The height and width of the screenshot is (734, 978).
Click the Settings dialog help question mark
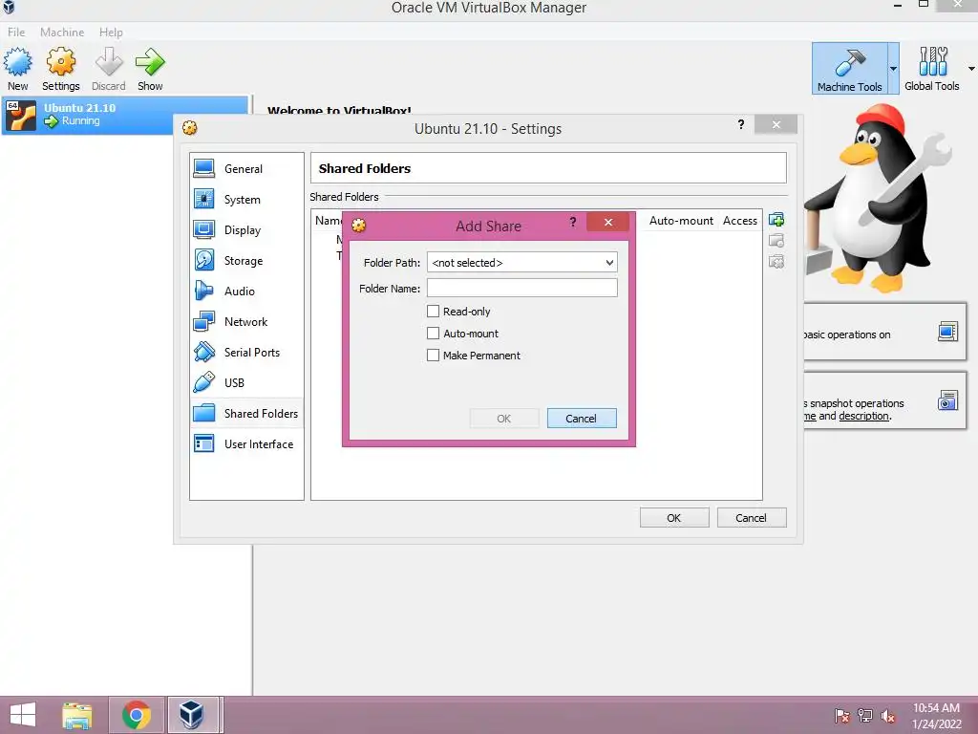pos(741,124)
